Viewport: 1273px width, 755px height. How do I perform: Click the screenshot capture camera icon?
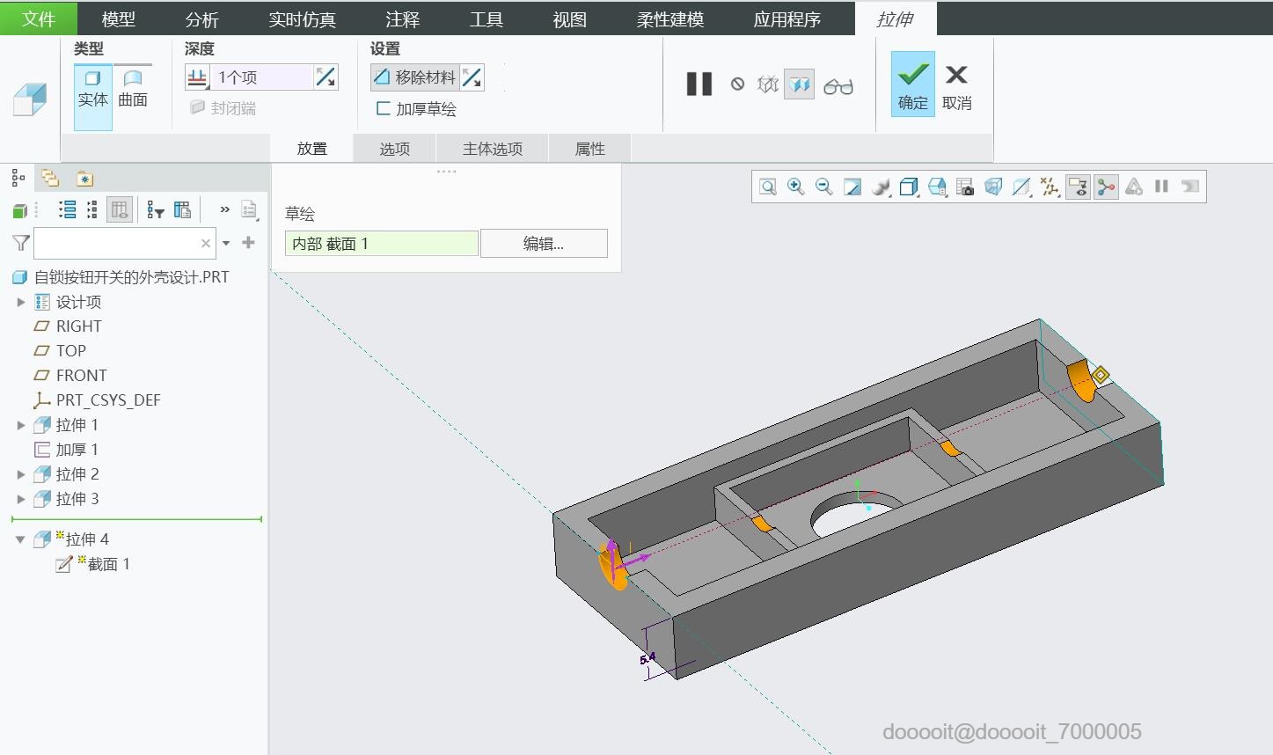click(x=965, y=186)
